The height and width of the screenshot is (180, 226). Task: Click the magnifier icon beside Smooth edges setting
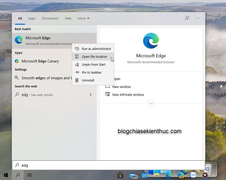point(17,78)
